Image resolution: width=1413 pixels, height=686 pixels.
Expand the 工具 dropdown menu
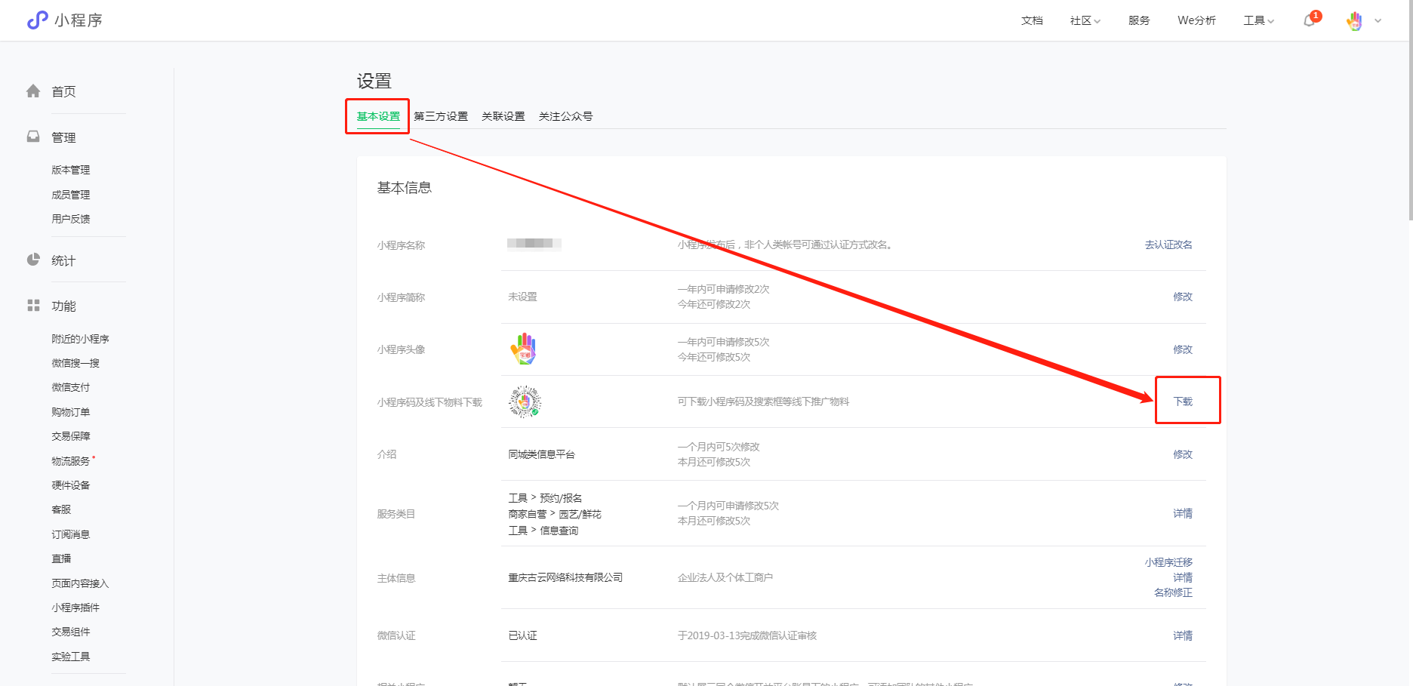(1258, 20)
